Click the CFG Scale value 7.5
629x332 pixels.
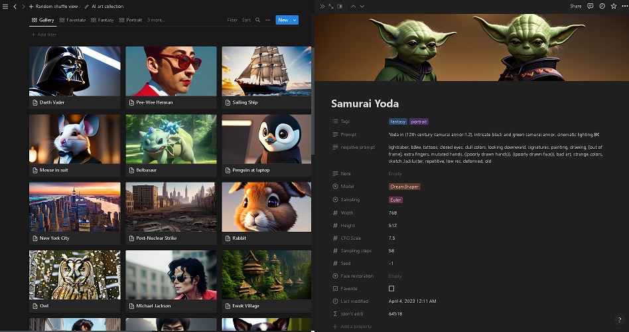(392, 238)
